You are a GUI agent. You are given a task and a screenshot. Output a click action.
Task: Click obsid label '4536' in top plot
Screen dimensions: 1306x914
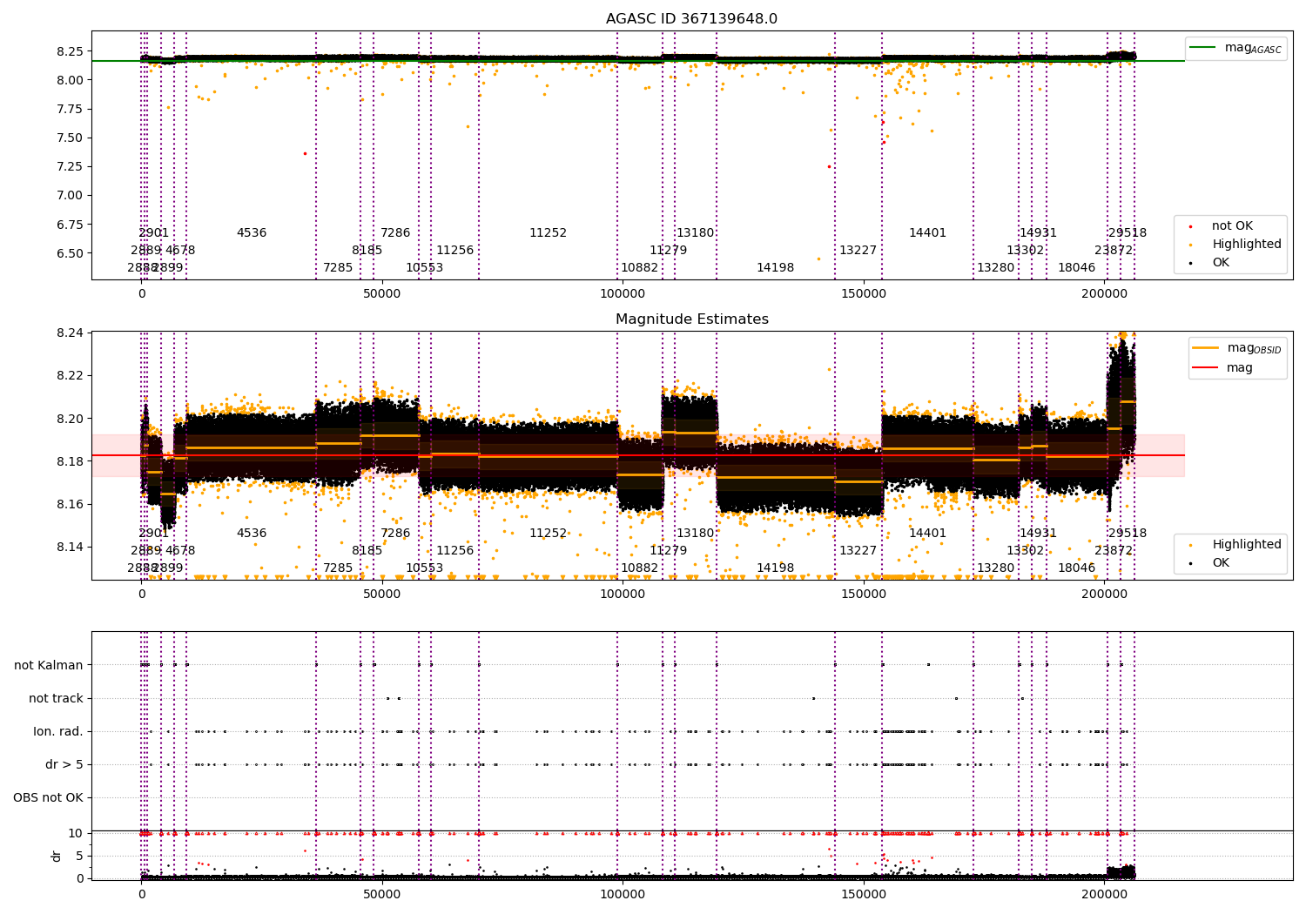252,233
